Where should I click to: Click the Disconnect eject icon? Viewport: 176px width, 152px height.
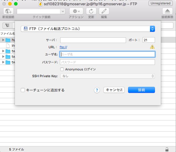pos(167,11)
